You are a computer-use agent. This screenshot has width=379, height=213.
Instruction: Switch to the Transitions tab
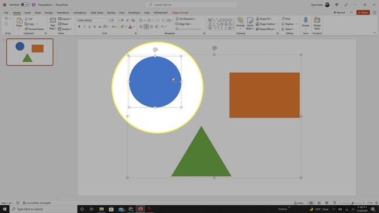tap(63, 13)
